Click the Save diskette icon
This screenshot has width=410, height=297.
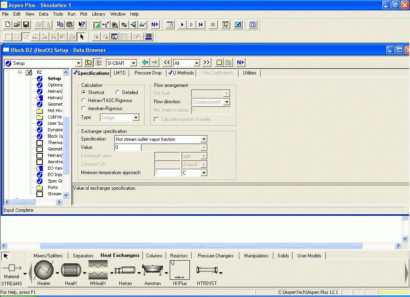[x=26, y=24]
